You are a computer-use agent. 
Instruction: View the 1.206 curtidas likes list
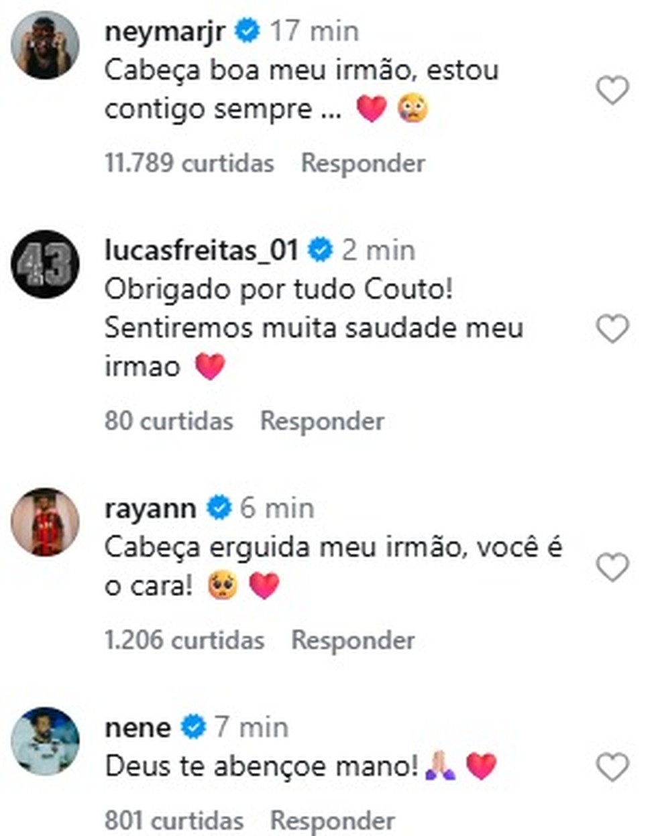point(184,640)
